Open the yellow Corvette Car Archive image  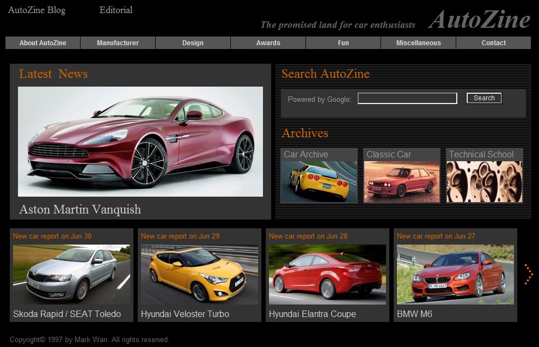[x=319, y=181]
